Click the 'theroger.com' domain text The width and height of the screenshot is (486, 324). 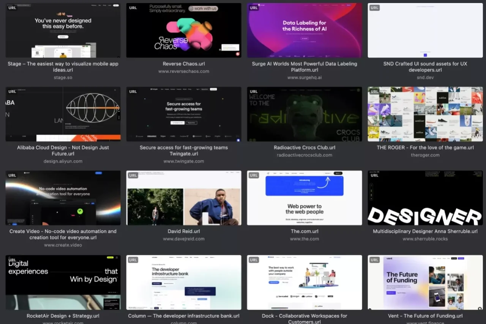pos(425,155)
